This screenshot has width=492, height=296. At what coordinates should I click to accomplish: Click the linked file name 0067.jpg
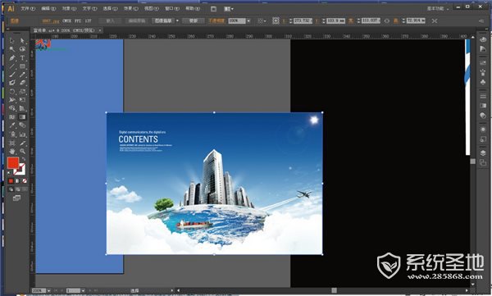coord(51,21)
